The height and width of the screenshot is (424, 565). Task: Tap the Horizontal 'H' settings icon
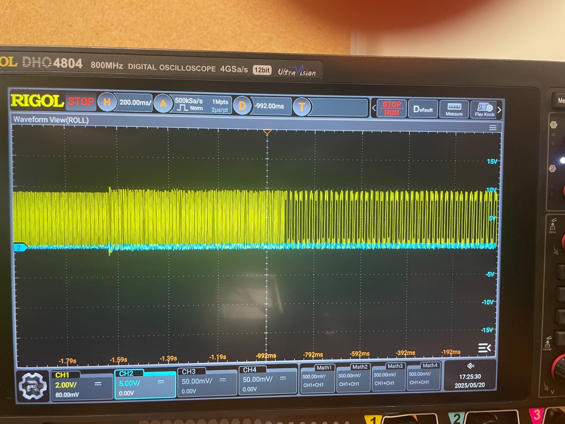click(x=107, y=102)
